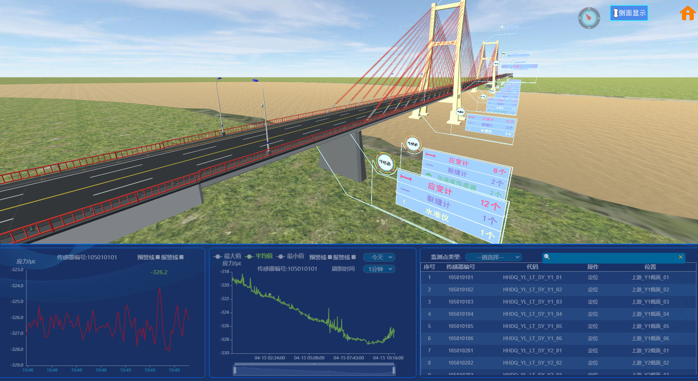Click the 侧面显示 button
This screenshot has height=381, width=698.
click(629, 13)
